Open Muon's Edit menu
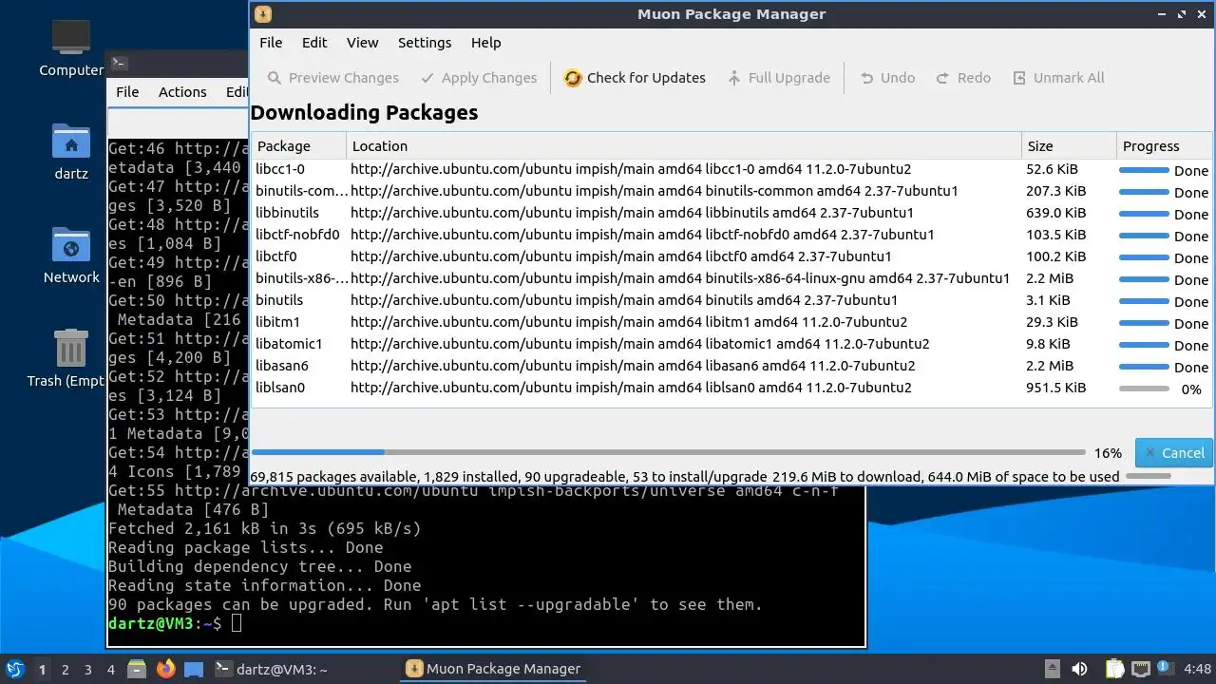1216x684 pixels. coord(314,43)
